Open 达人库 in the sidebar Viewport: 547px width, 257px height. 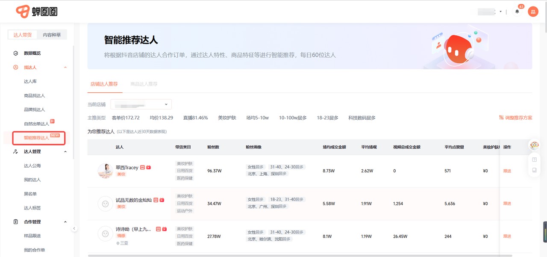[30, 81]
